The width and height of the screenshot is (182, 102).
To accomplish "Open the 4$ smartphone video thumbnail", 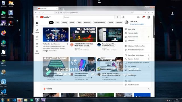I will click(83, 64).
